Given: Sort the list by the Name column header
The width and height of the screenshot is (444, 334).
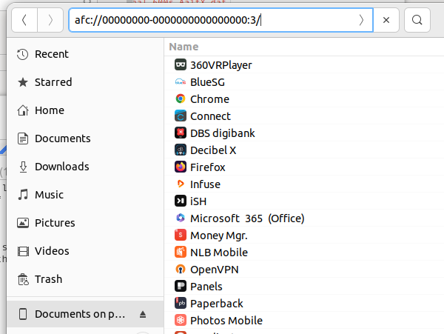Looking at the screenshot, I should pos(184,47).
